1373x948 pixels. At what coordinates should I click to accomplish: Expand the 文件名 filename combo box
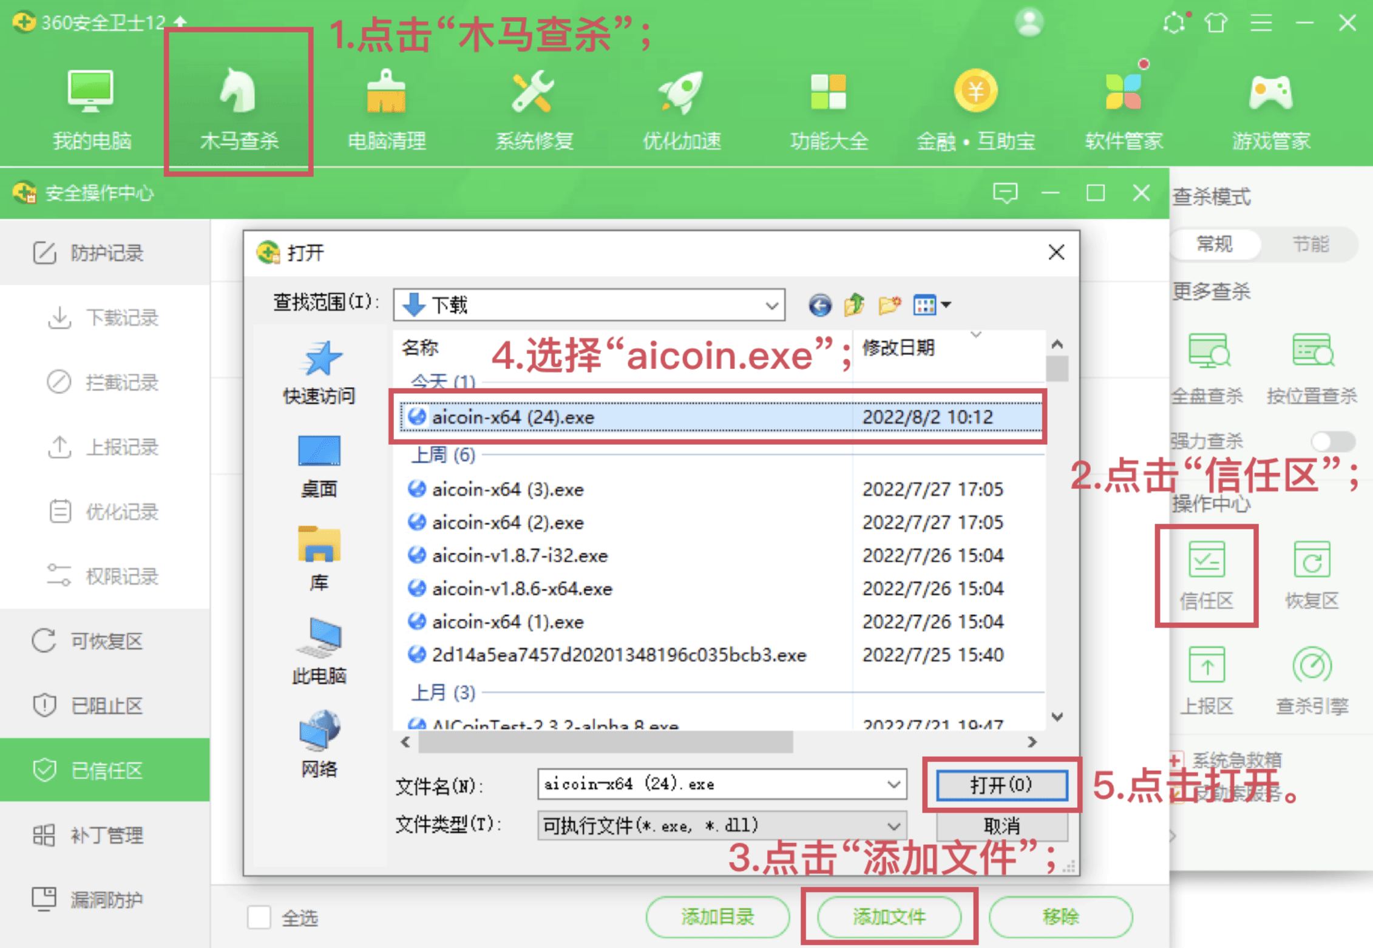(x=893, y=784)
